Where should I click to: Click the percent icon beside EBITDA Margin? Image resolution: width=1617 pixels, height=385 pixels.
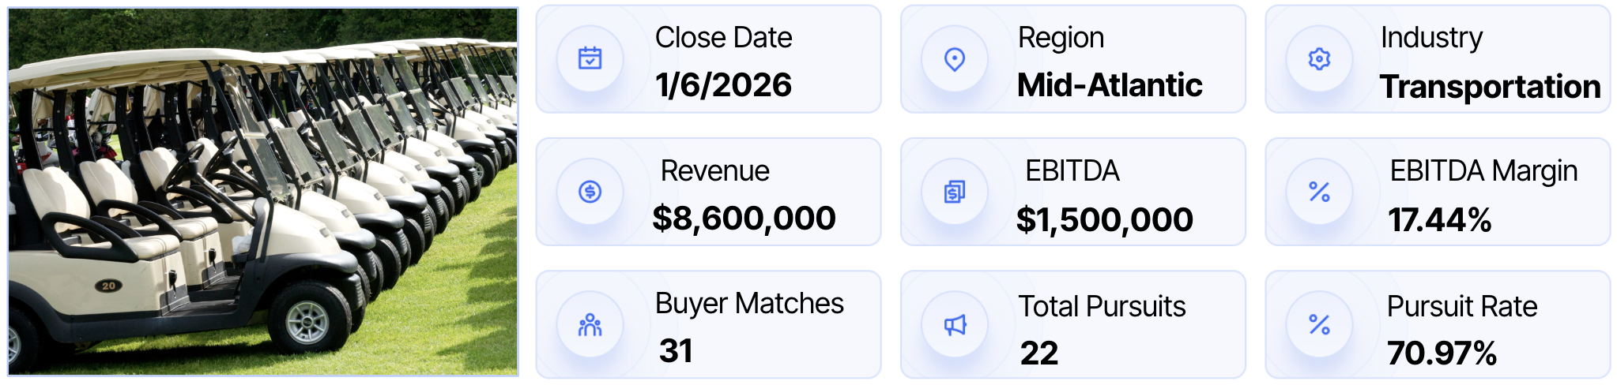click(1319, 192)
